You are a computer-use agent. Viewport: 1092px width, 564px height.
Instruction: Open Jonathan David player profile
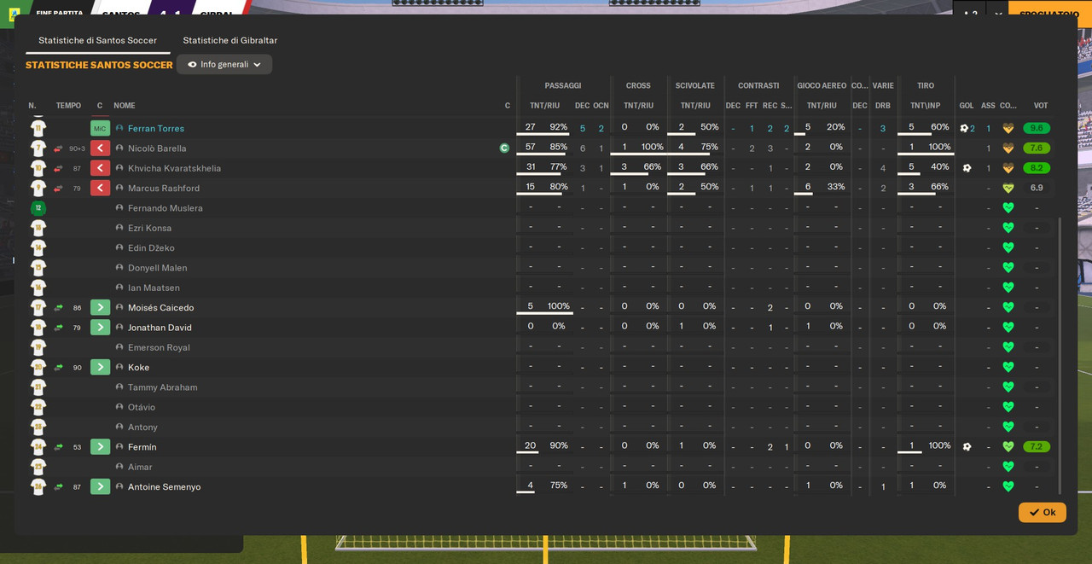point(160,327)
